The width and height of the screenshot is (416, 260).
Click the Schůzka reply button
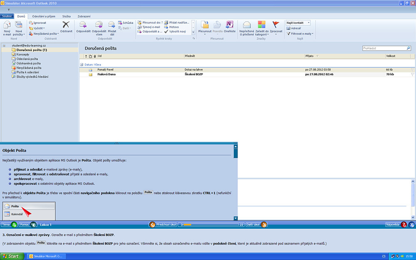point(126,23)
